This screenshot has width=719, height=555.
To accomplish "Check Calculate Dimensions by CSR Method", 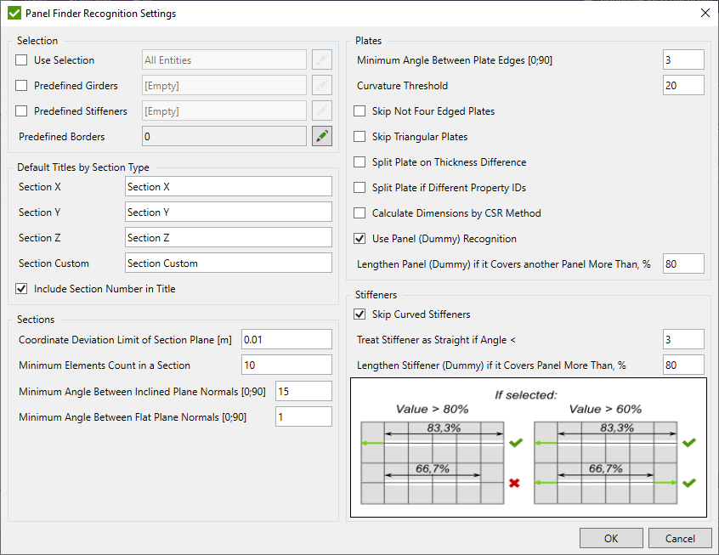I will 359,212.
